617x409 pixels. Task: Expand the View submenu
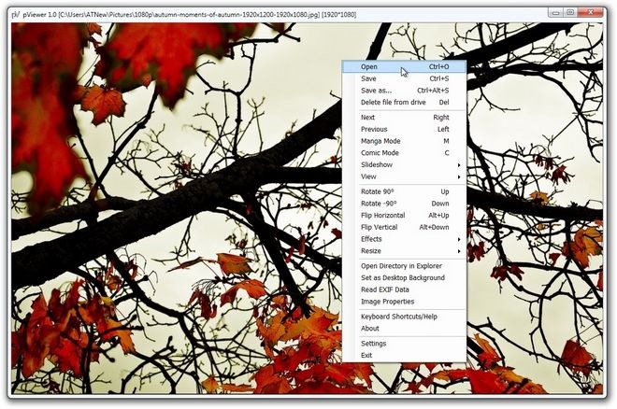pos(369,176)
